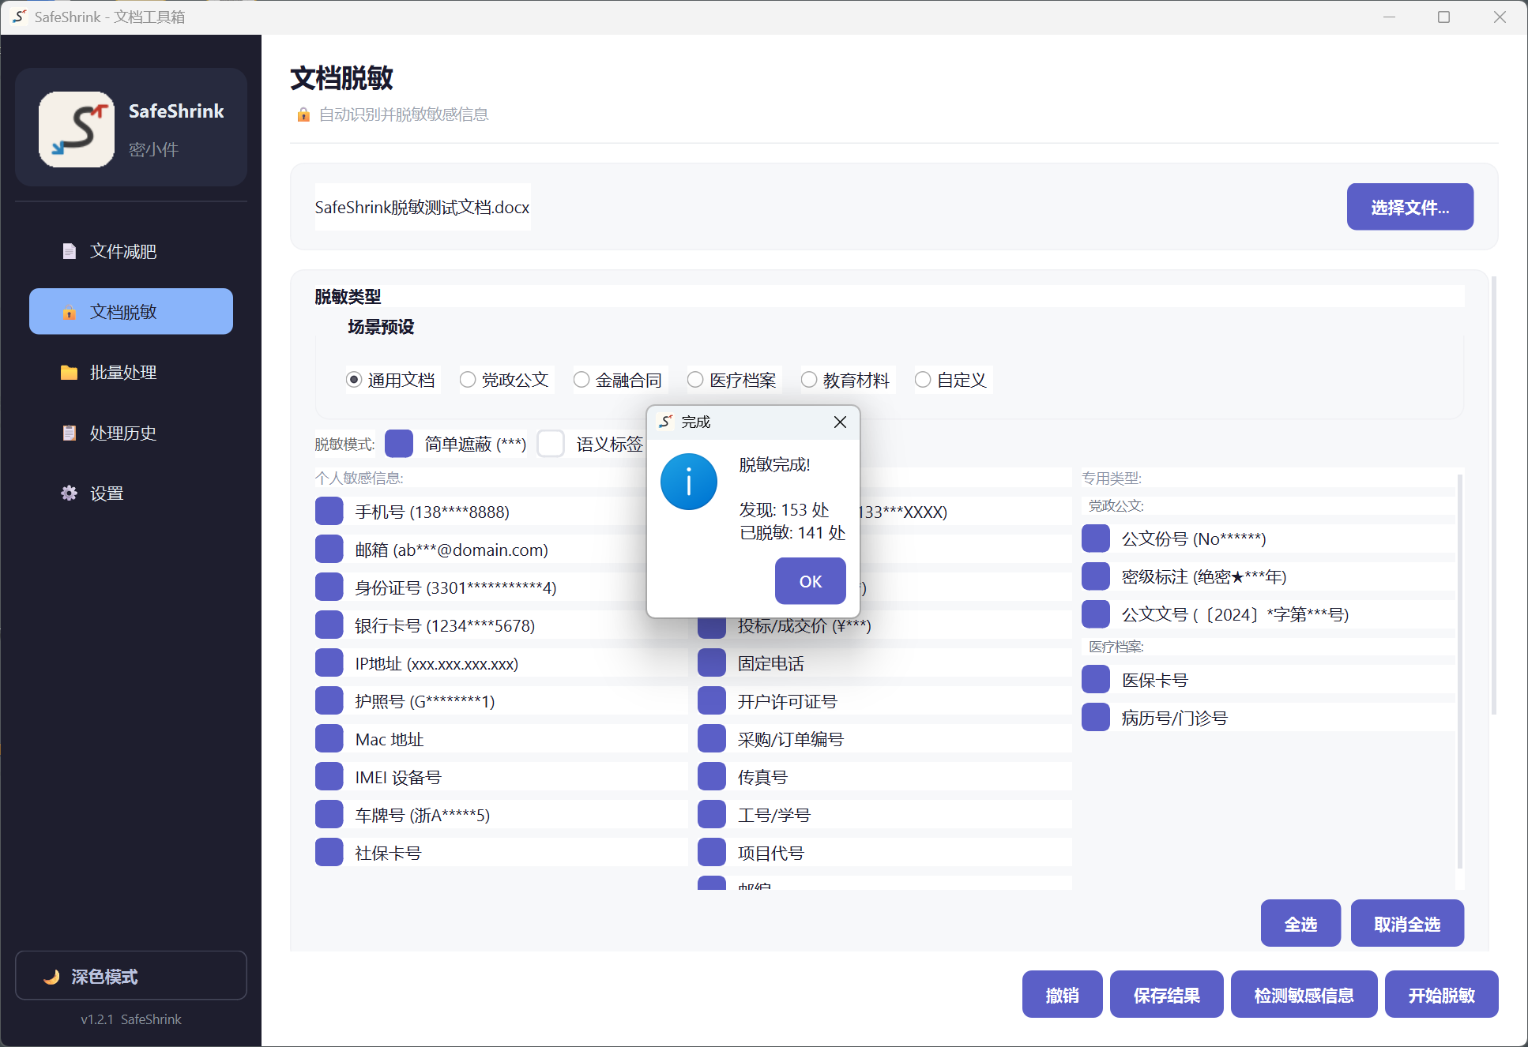The image size is (1528, 1047).
Task: Open 处理历史 page
Action: tap(131, 433)
